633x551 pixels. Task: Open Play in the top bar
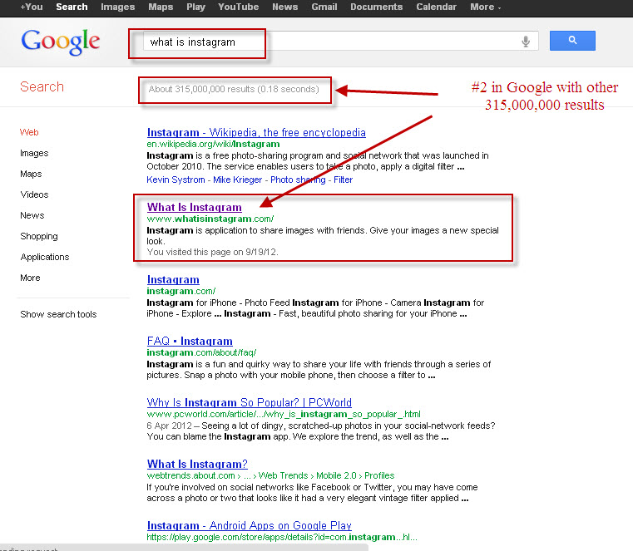[195, 7]
